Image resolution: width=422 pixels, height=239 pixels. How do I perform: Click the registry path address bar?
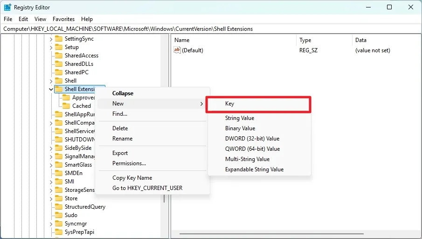(x=210, y=29)
